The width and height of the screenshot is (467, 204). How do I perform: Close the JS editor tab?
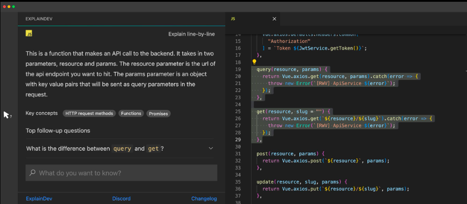(x=274, y=19)
